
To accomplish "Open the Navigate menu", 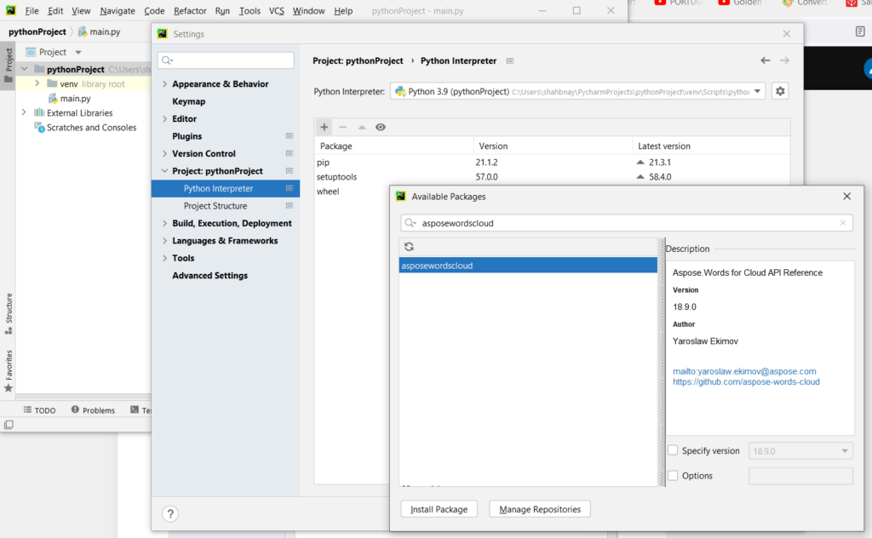I will [x=118, y=10].
